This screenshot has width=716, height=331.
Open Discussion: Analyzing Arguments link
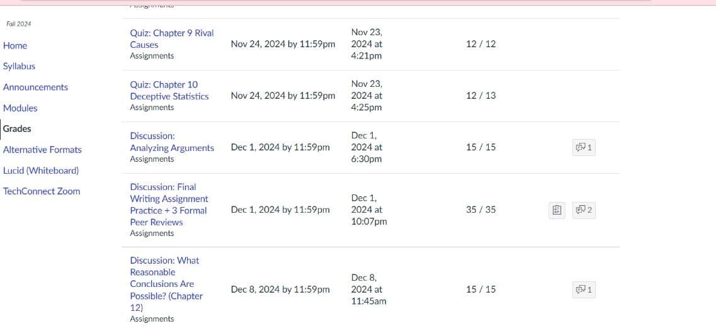pos(172,142)
